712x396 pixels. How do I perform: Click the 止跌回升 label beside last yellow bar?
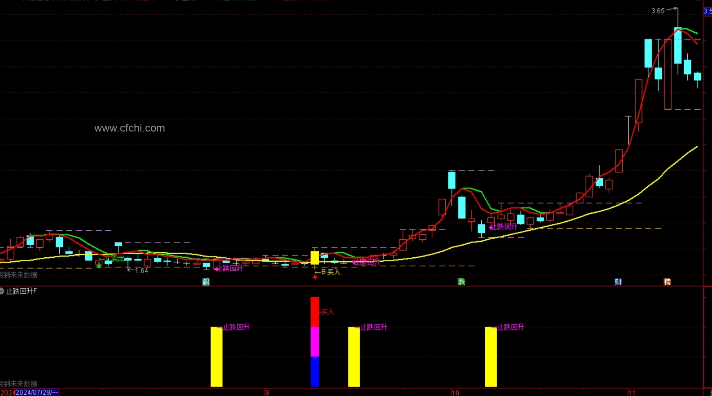click(x=510, y=327)
